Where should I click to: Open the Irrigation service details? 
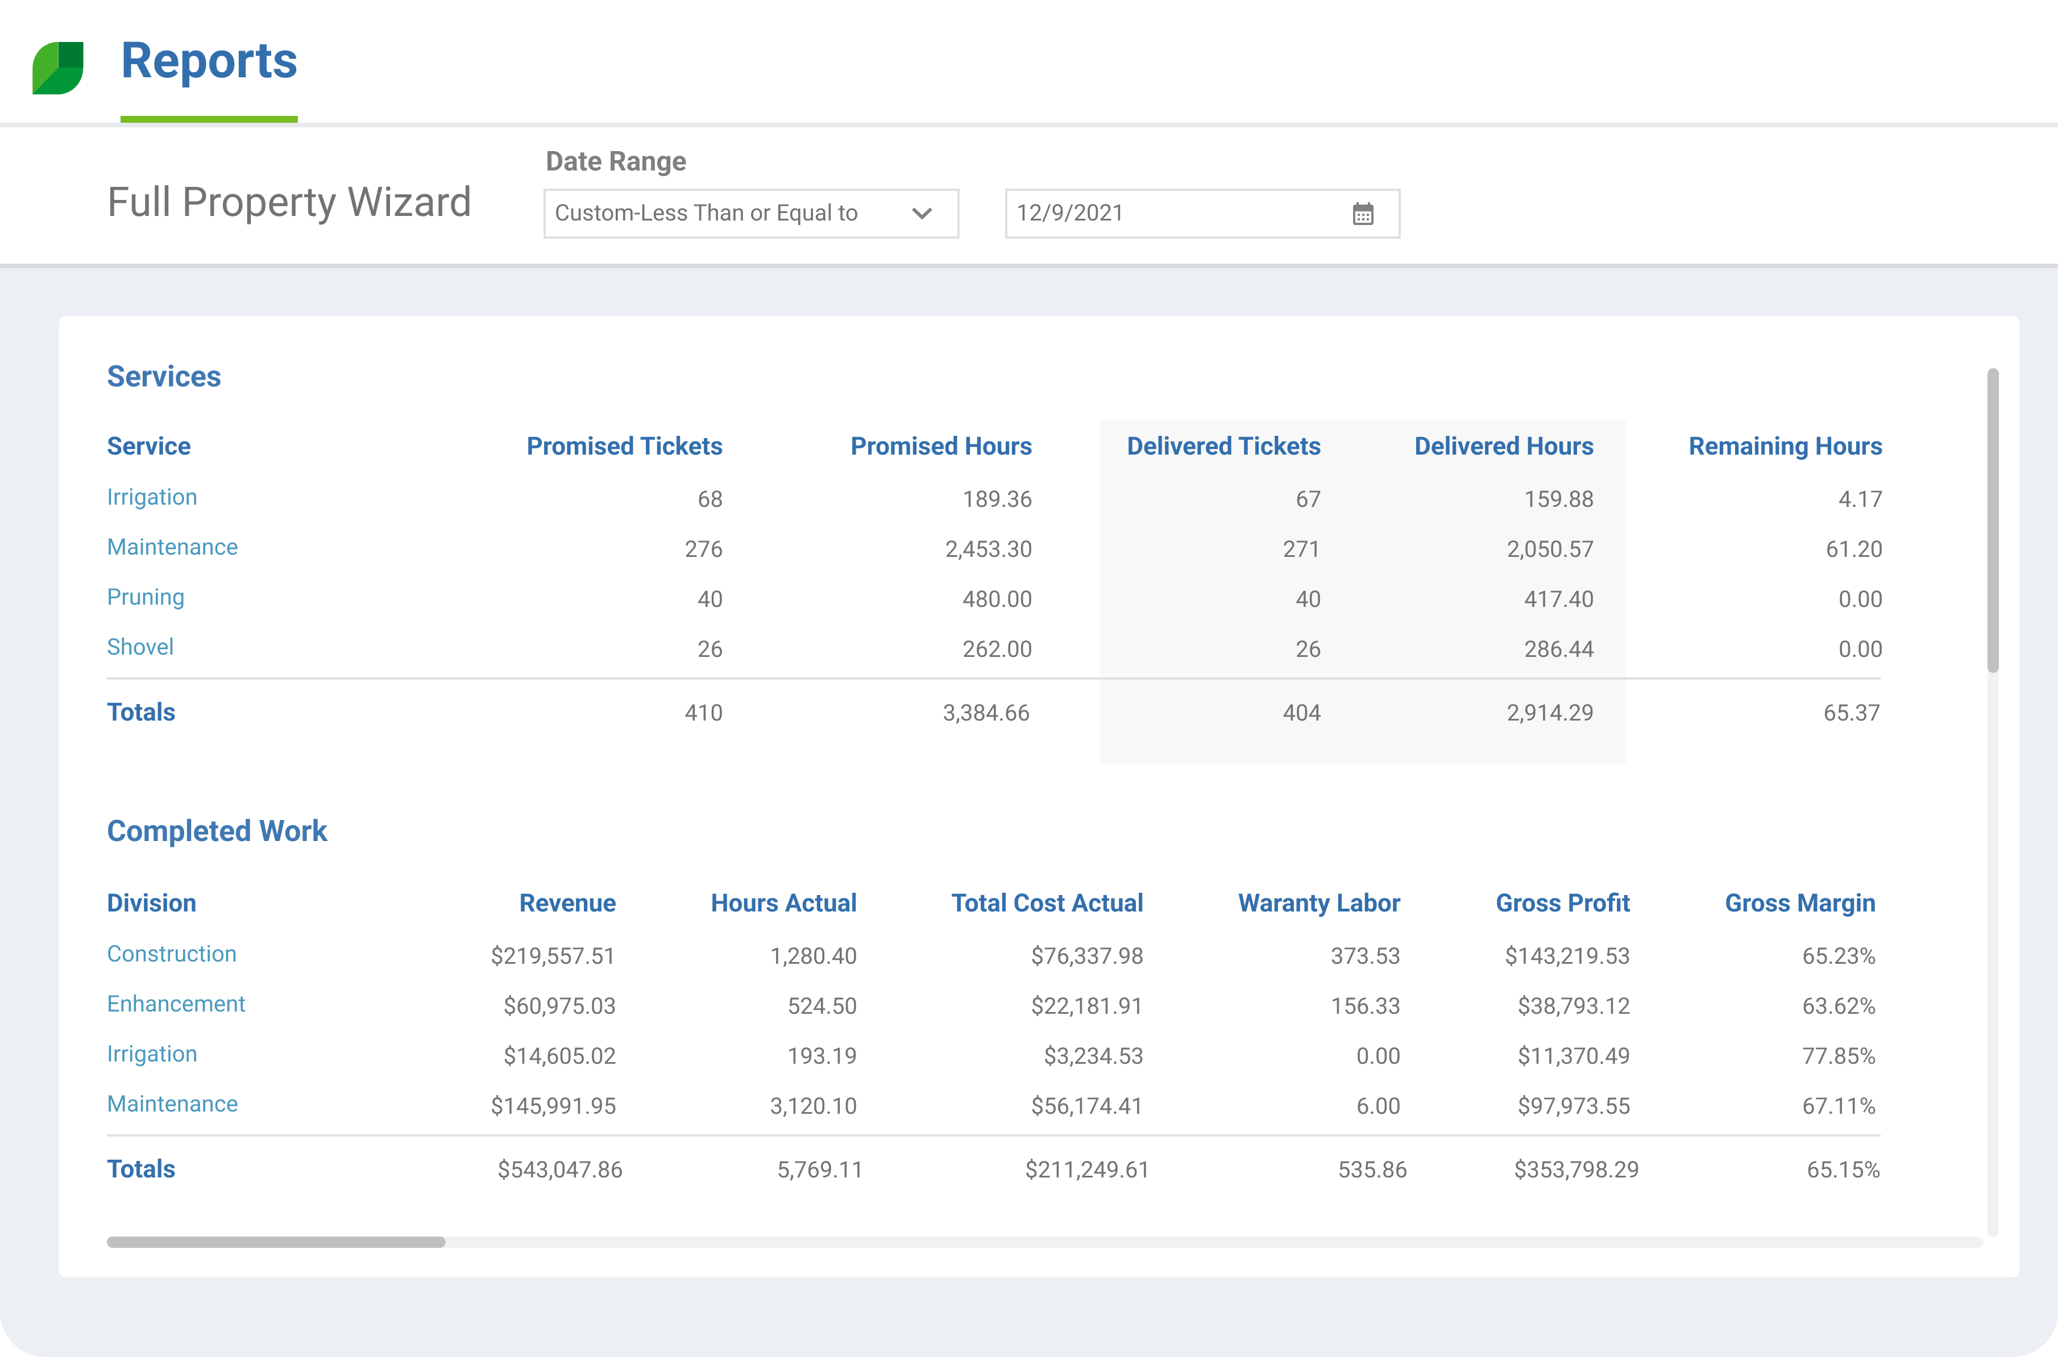[152, 498]
